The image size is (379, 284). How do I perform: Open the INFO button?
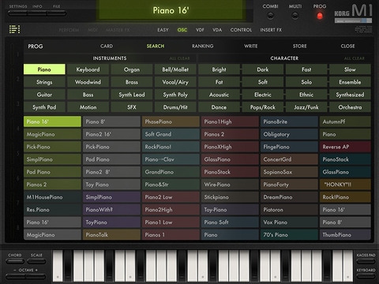pos(37,13)
